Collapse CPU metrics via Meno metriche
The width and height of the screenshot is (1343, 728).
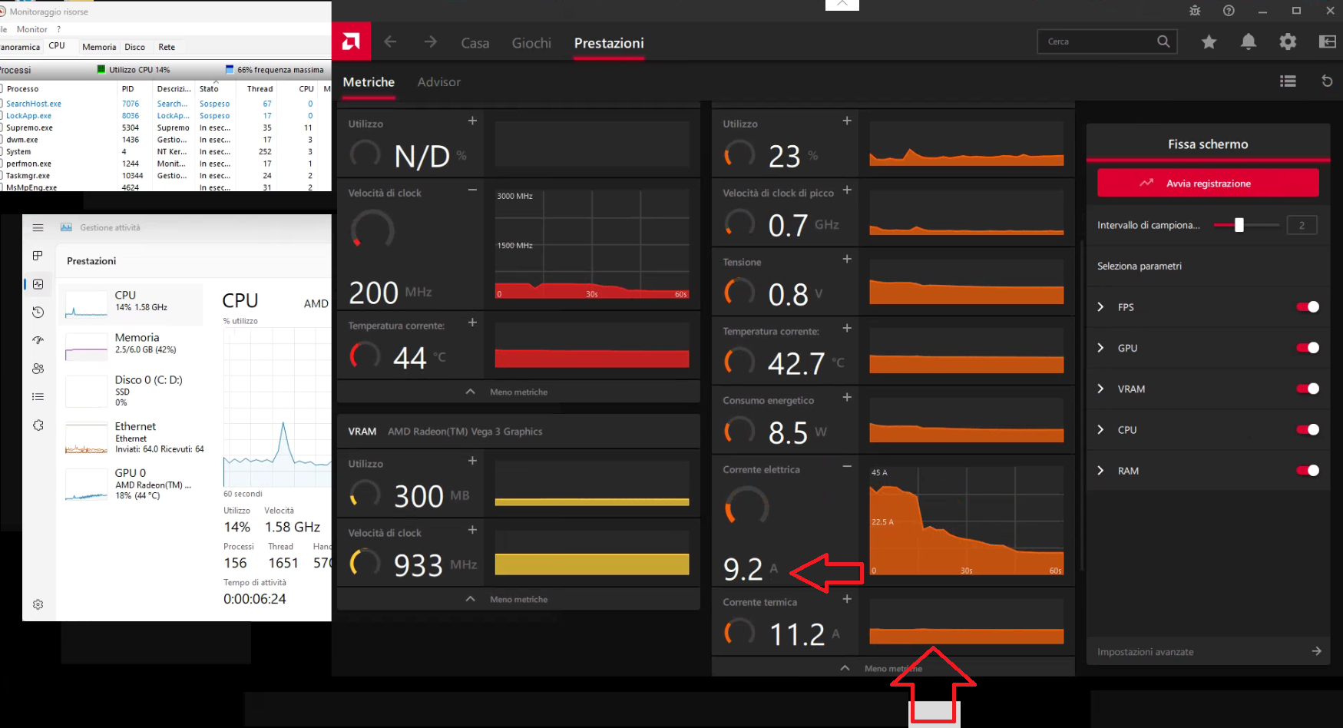[x=518, y=392]
